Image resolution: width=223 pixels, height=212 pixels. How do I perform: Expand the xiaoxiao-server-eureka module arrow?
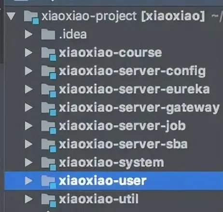(x=29, y=89)
